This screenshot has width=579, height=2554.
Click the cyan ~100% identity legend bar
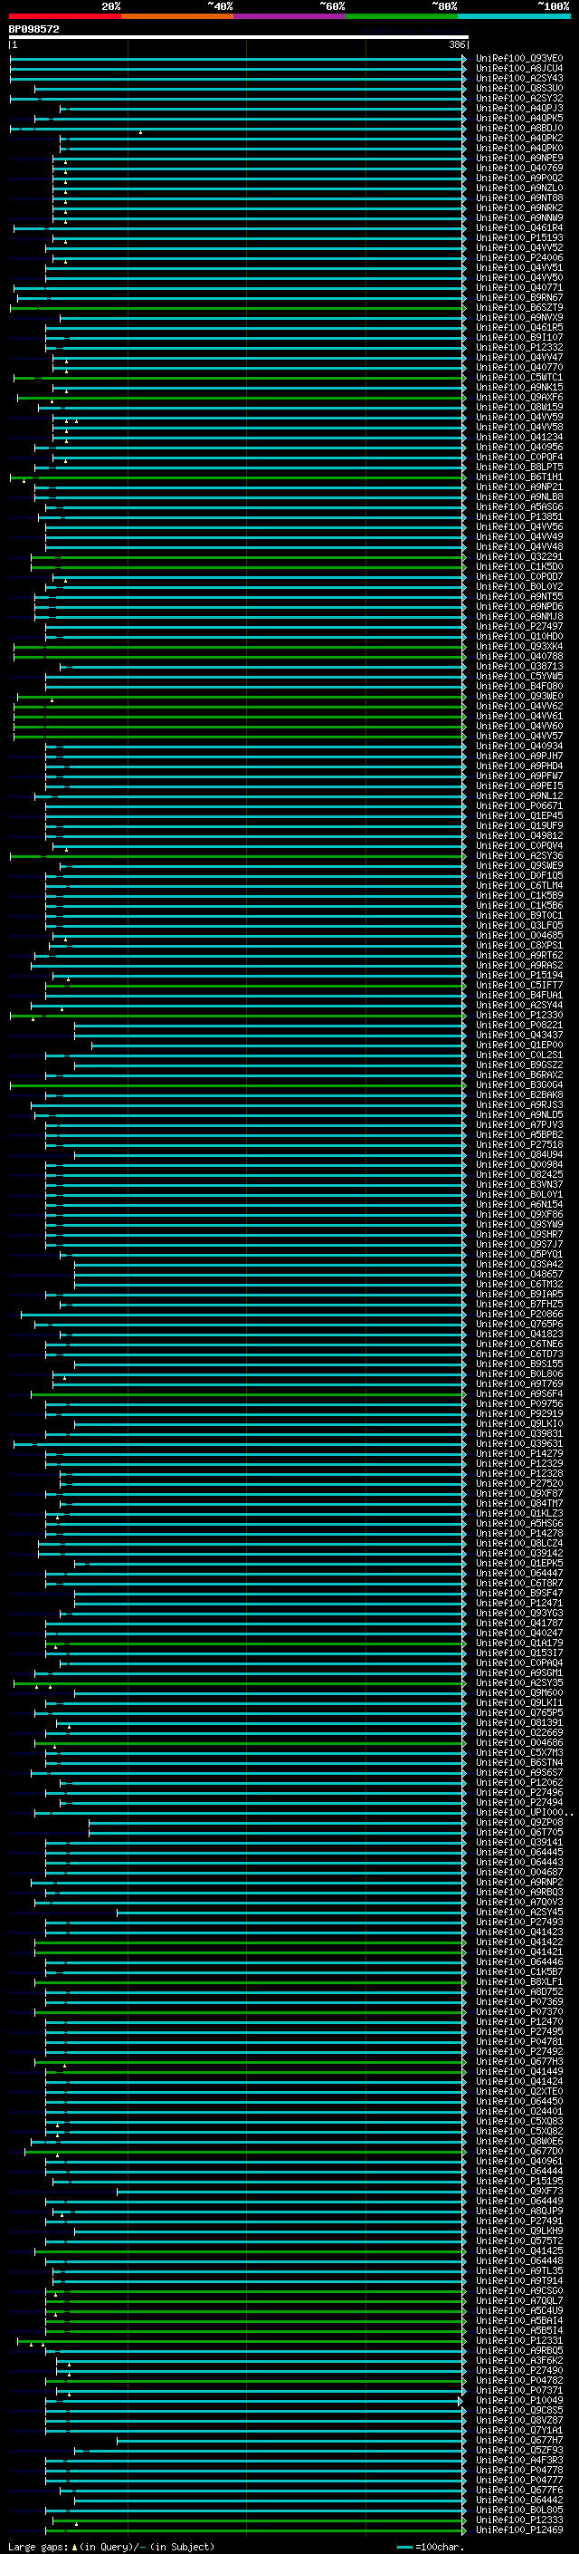pos(514,17)
